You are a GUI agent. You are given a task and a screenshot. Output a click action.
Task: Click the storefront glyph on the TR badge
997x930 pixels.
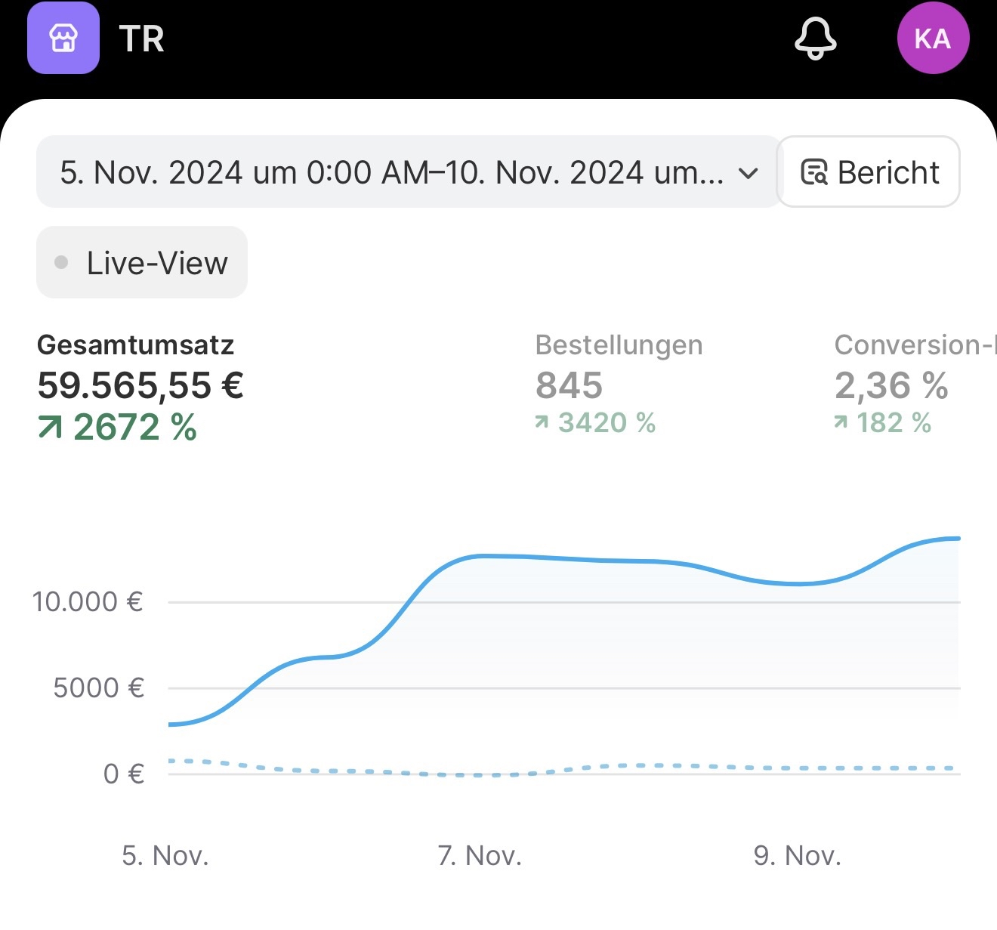(63, 38)
